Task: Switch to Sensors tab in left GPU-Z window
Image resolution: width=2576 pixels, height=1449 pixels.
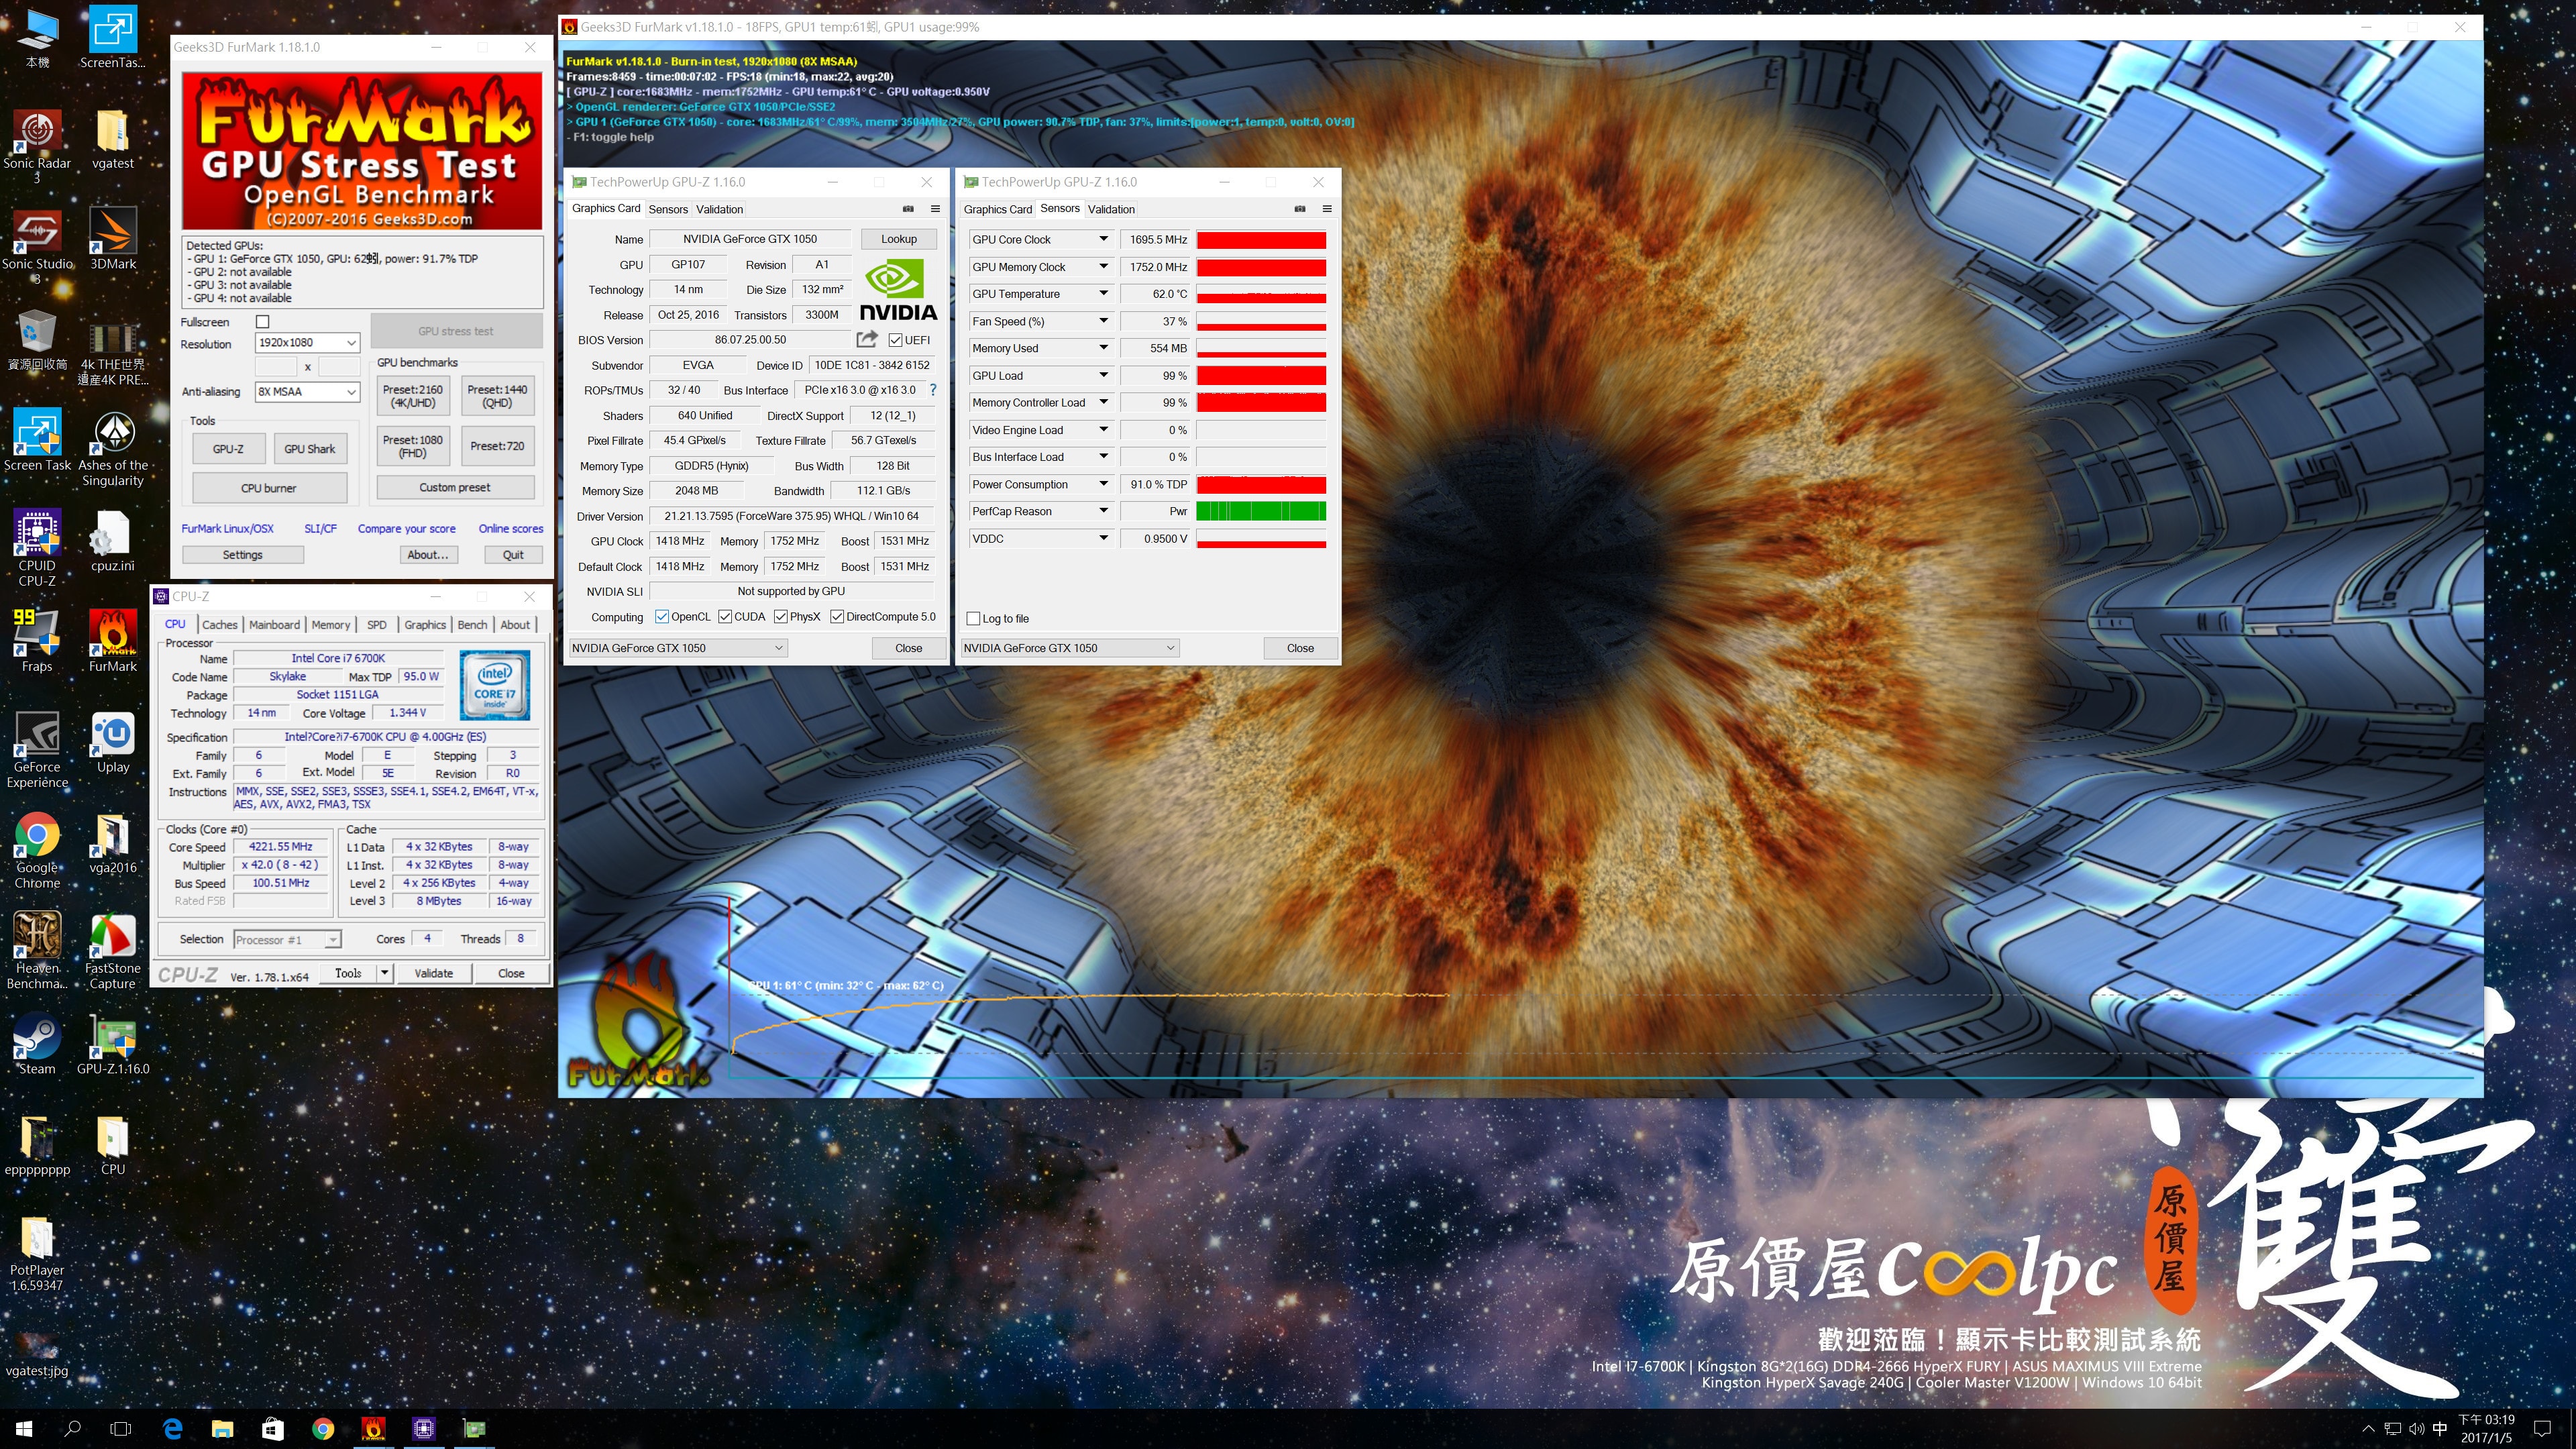Action: pyautogui.click(x=668, y=209)
